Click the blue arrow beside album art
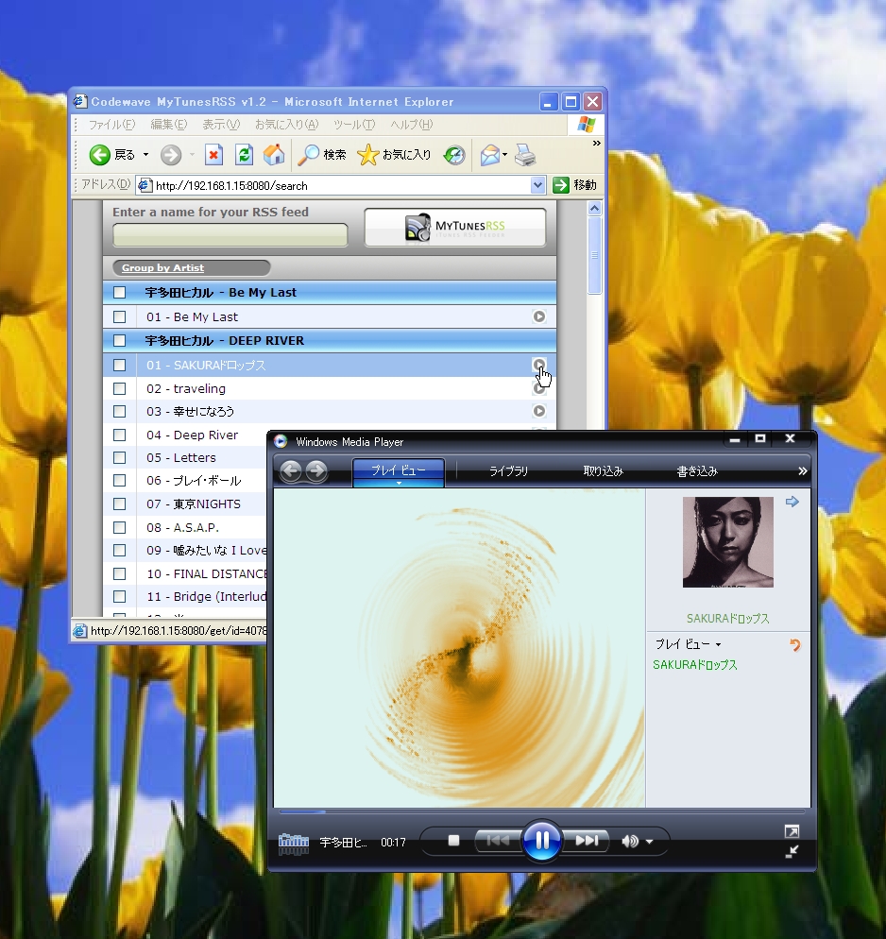886x939 pixels. (x=792, y=502)
